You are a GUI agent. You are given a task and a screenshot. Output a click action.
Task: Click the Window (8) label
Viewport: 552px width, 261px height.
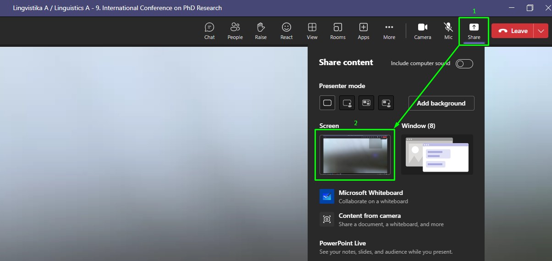pos(418,126)
